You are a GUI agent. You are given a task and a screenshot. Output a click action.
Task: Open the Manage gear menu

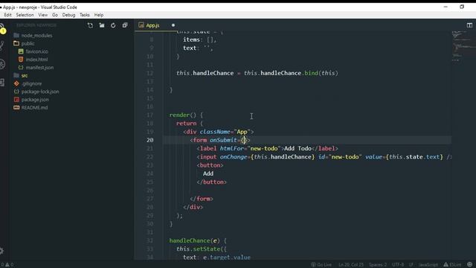[1, 251]
